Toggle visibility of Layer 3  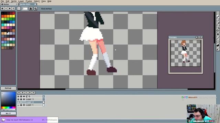click(18, 99)
